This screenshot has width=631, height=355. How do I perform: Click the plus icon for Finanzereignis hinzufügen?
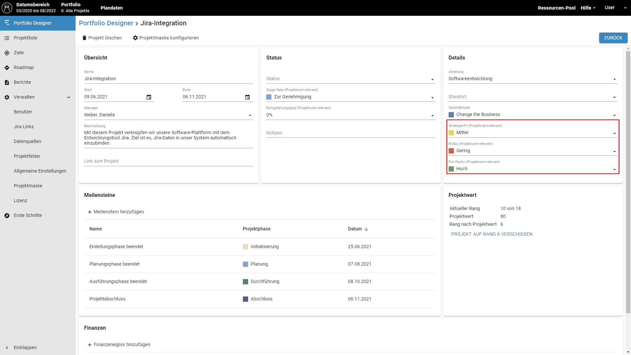(x=89, y=344)
